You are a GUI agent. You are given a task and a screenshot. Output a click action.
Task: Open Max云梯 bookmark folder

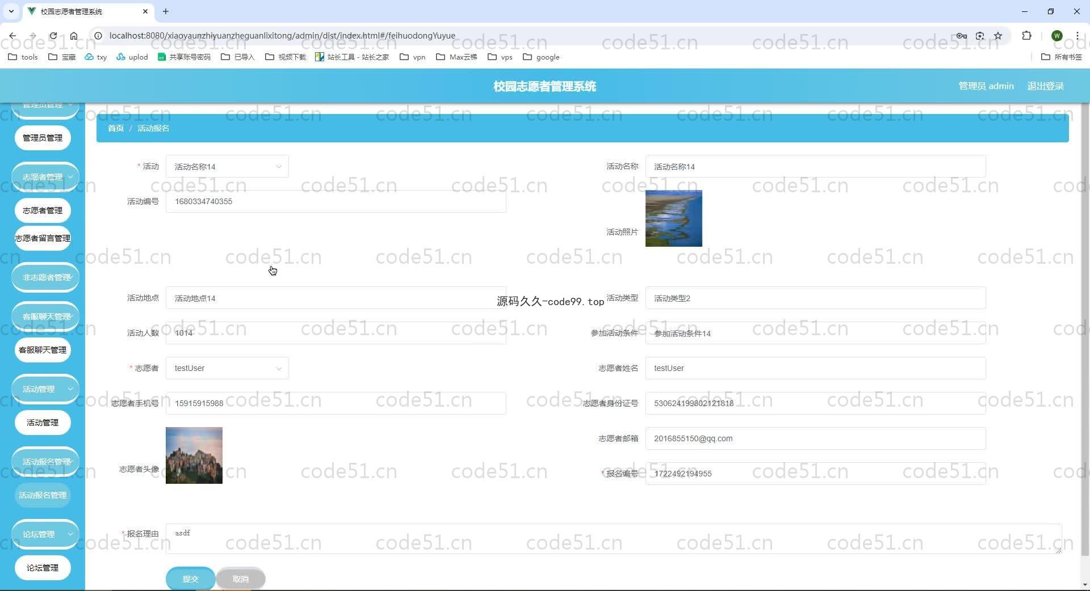456,57
